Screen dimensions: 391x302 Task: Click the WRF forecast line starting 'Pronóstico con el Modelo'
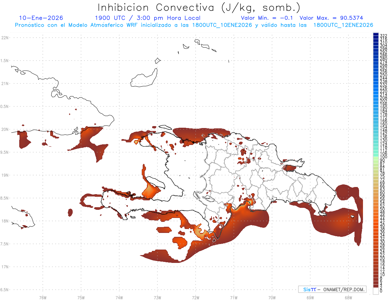(194, 25)
